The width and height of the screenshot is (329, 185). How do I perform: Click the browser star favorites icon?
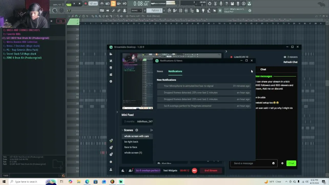pos(51,21)
